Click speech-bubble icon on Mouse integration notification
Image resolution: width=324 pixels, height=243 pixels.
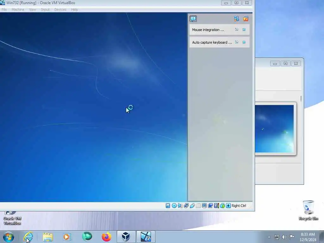pyautogui.click(x=237, y=29)
